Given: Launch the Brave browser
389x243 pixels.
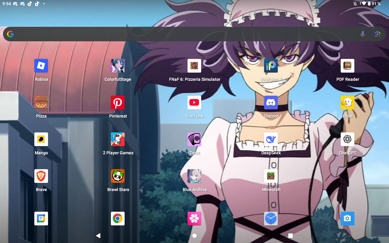Looking at the screenshot, I should tap(41, 176).
